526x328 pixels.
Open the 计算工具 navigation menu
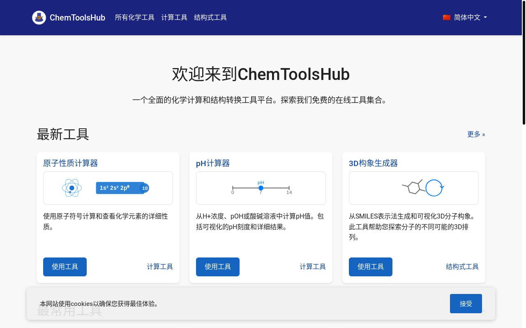[174, 17]
